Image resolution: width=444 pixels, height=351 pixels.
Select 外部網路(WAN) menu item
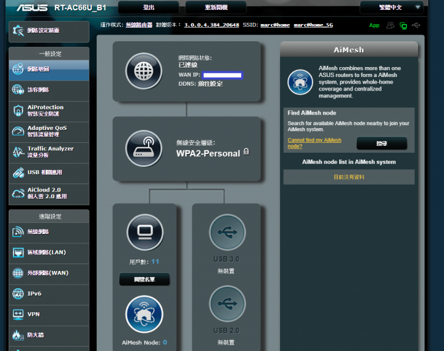49,273
